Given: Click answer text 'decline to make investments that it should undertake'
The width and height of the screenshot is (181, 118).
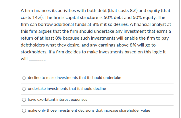Looking at the screenshot, I should pyautogui.click(x=74, y=78).
